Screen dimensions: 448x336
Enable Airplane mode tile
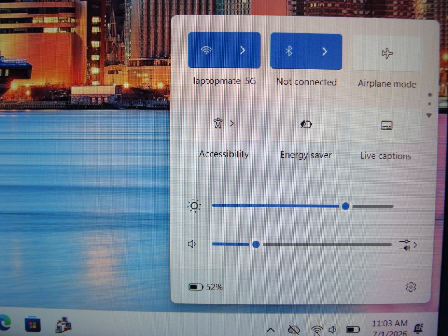[387, 53]
